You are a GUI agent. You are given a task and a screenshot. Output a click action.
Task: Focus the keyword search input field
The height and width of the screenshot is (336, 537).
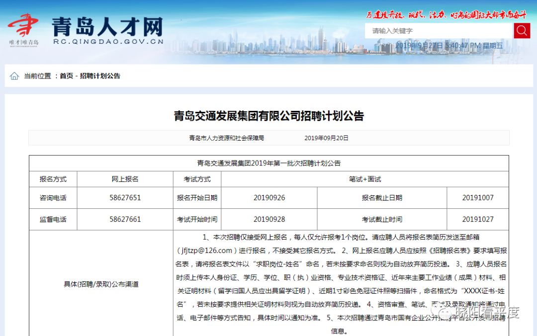point(439,31)
